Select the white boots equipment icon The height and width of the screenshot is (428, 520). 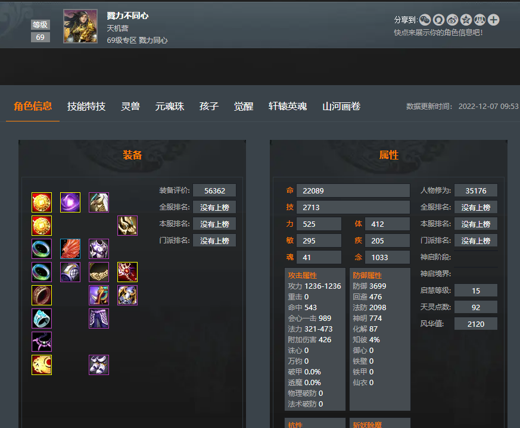pyautogui.click(x=99, y=365)
